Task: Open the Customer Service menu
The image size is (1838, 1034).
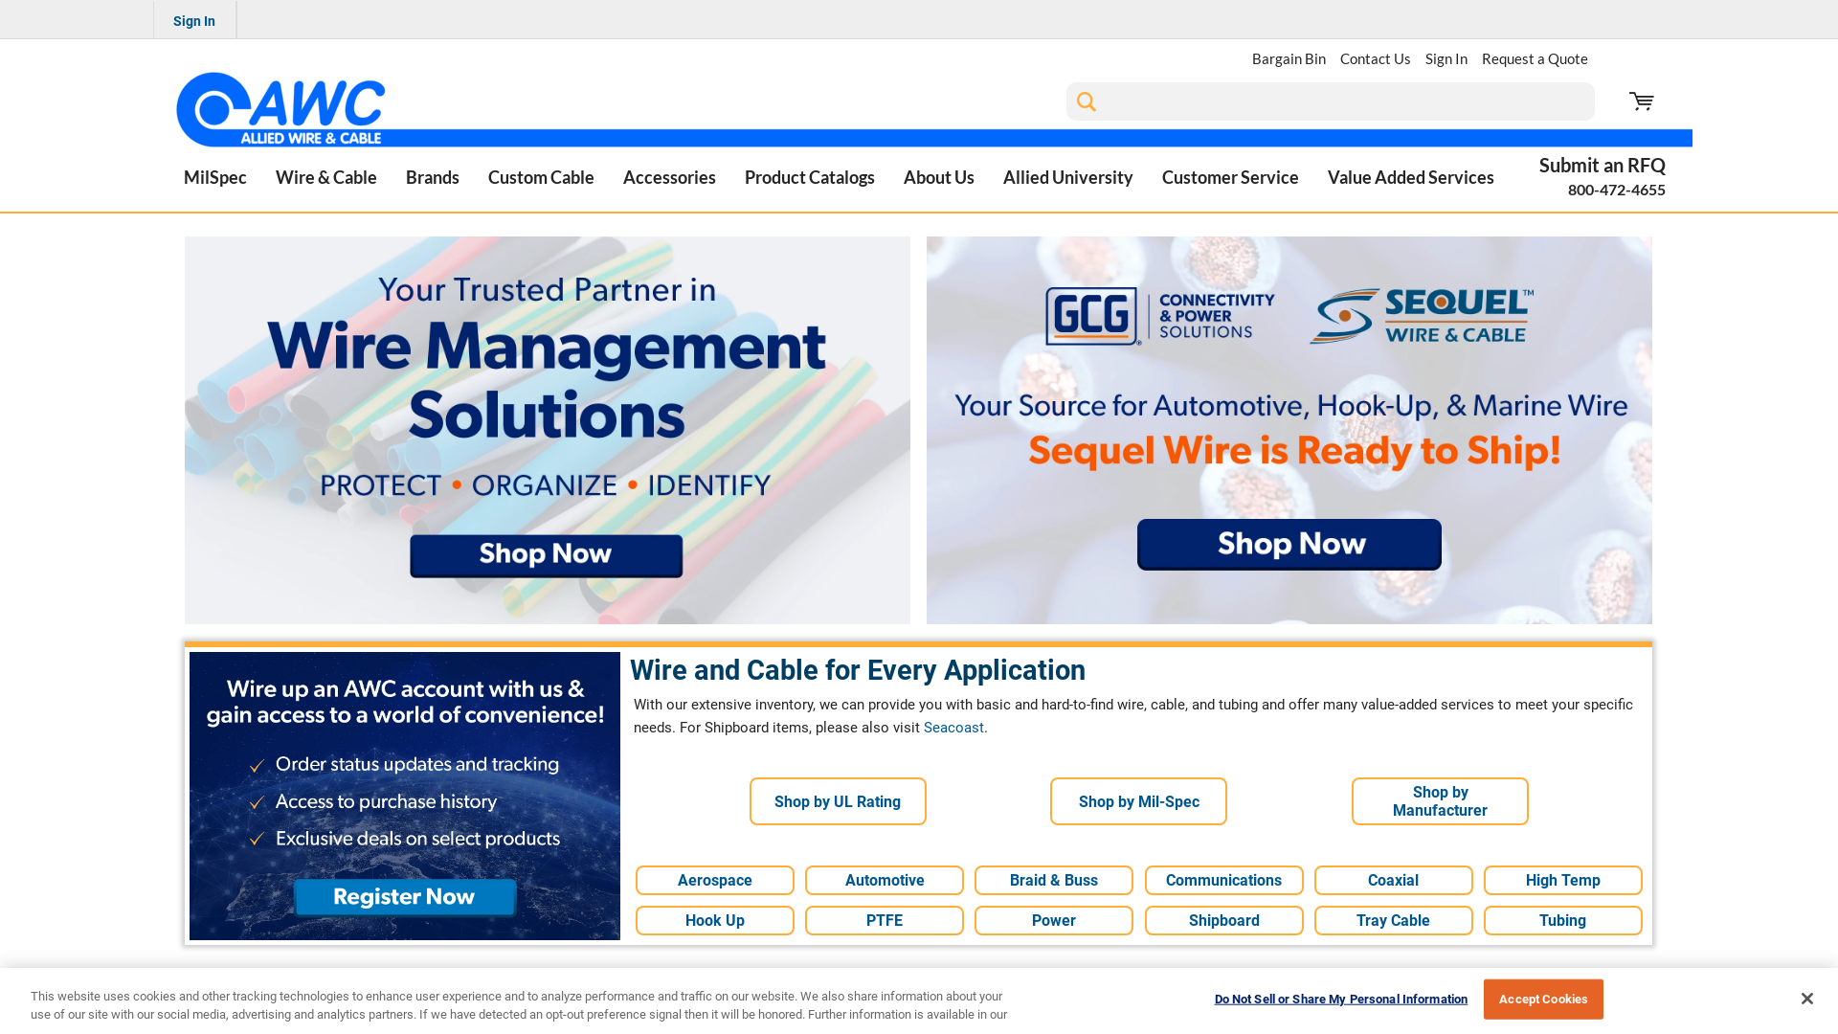Action: pyautogui.click(x=1230, y=177)
